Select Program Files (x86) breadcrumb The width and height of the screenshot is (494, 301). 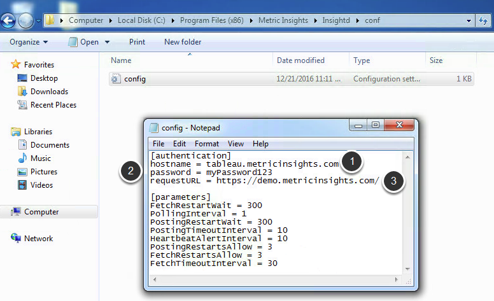[212, 20]
